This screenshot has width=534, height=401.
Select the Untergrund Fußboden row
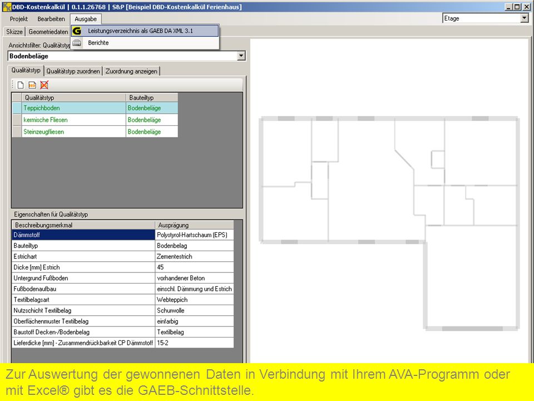coord(123,278)
